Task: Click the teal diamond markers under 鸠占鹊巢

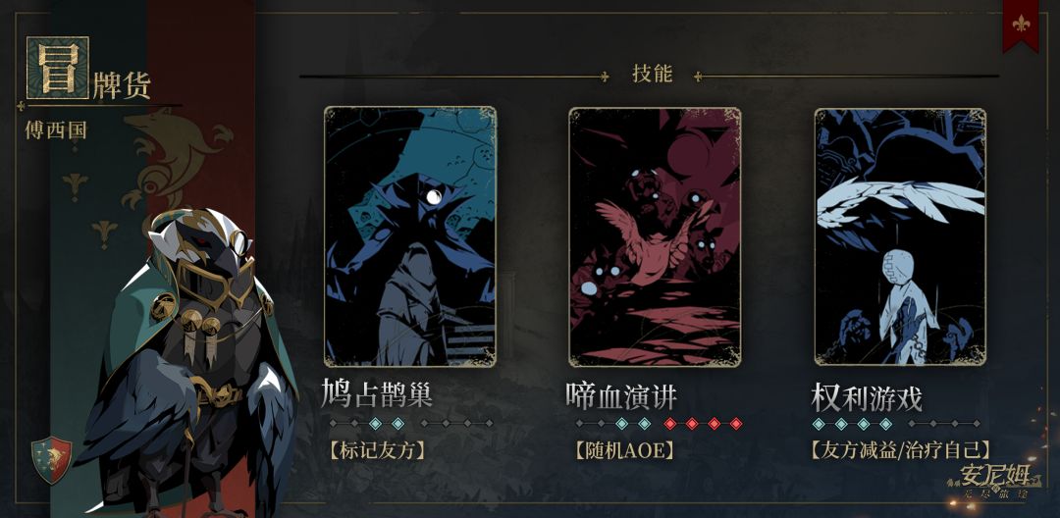Action: point(387,424)
